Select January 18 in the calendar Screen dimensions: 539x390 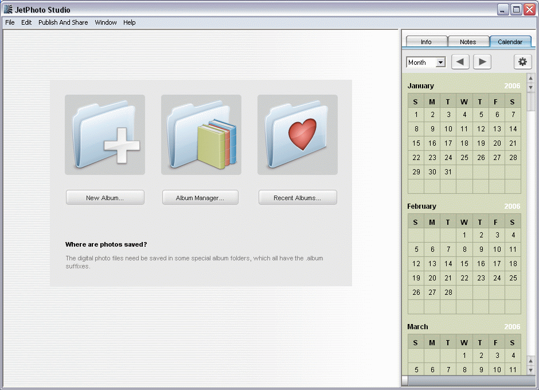(x=464, y=143)
